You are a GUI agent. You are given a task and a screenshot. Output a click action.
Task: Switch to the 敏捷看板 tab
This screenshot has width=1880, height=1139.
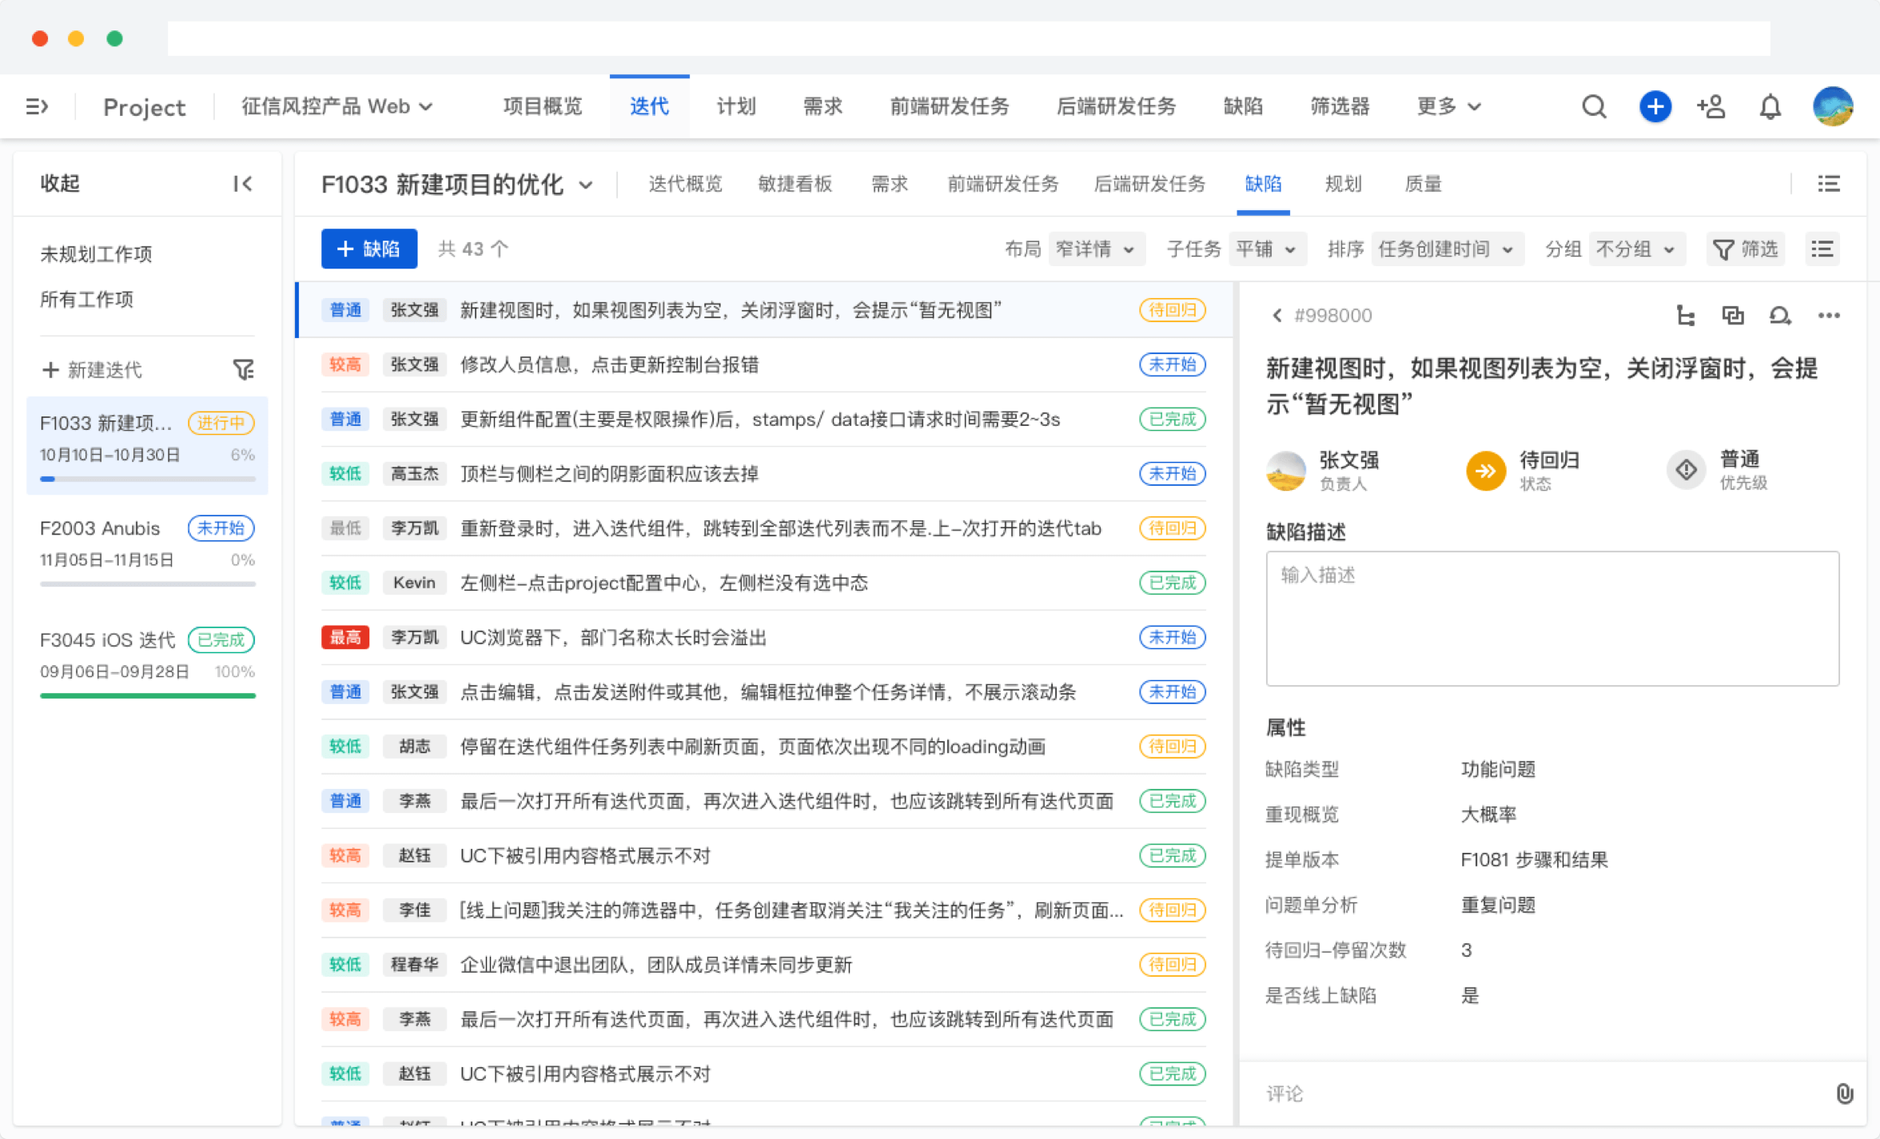click(x=795, y=184)
